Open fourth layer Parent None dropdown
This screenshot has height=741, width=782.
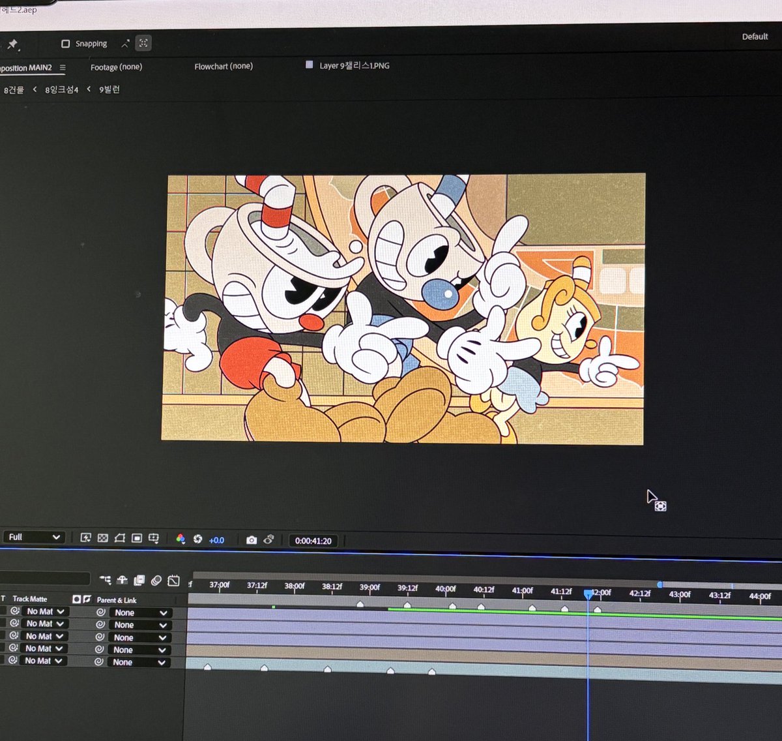(140, 650)
